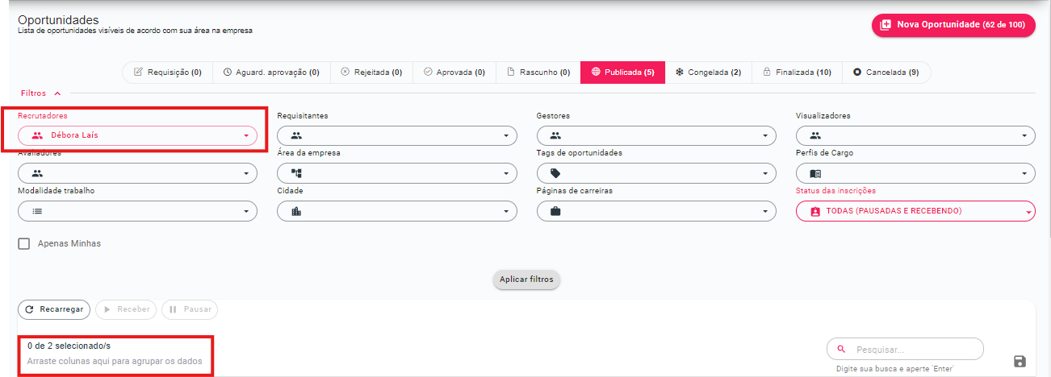Click the list icon in Modalidade trabalho
The height and width of the screenshot is (377, 1051).
[36, 211]
